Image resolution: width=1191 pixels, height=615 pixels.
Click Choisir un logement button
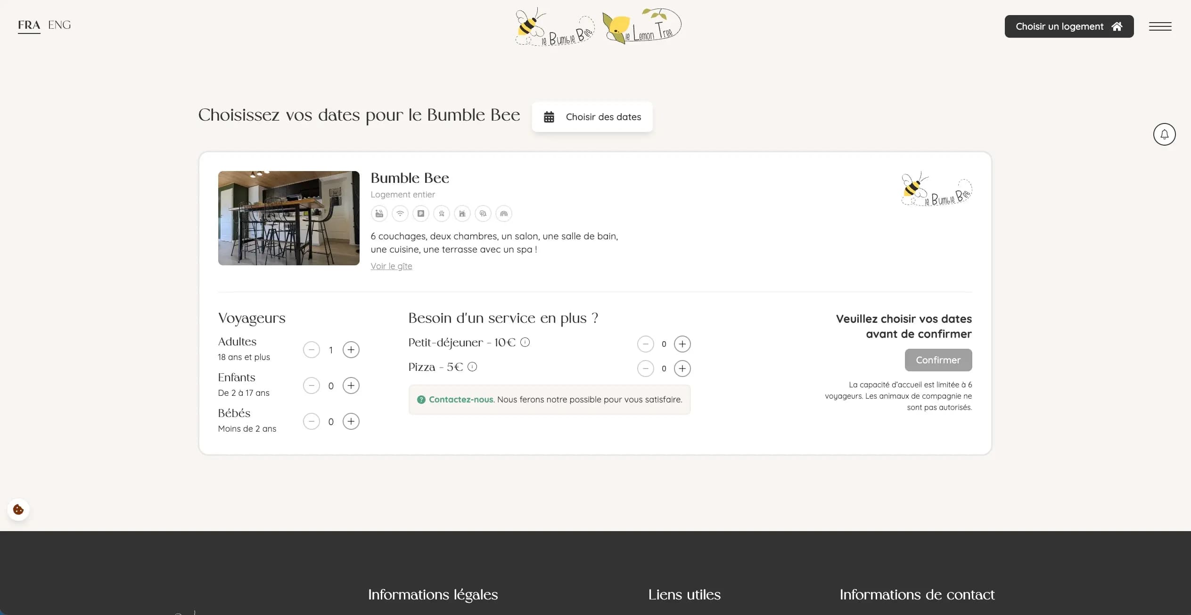[1068, 26]
